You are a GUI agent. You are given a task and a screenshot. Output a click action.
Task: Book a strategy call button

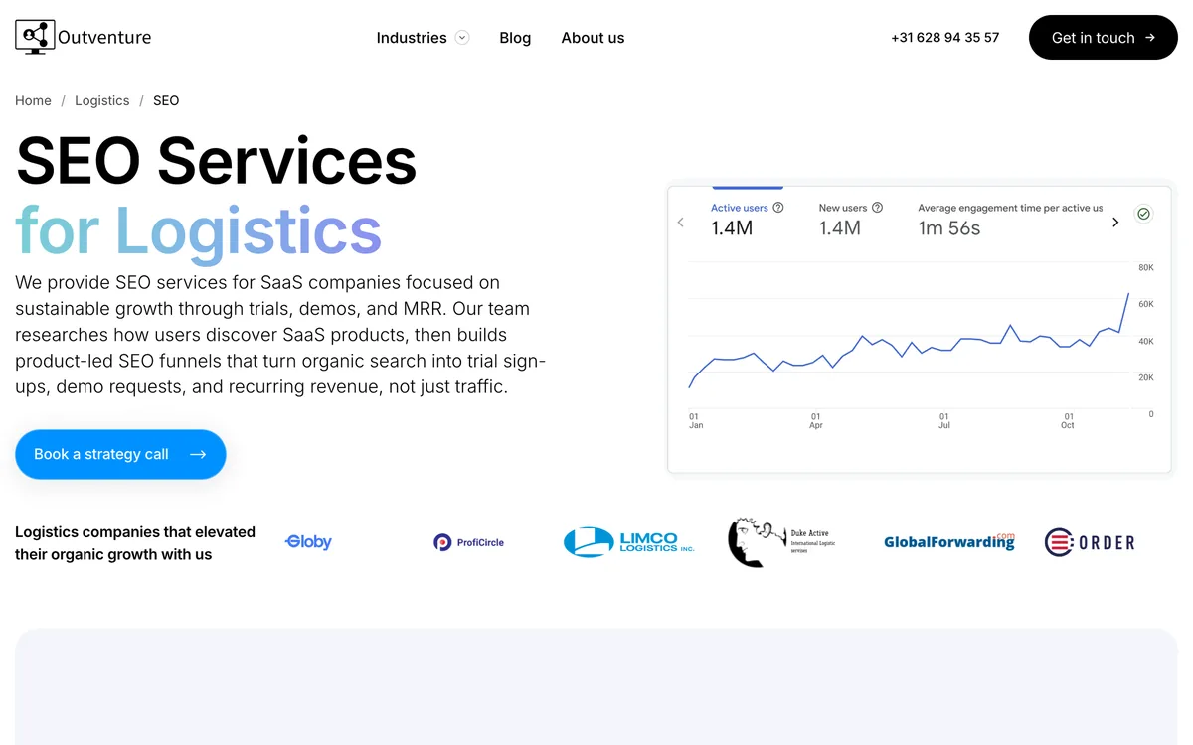(x=120, y=454)
